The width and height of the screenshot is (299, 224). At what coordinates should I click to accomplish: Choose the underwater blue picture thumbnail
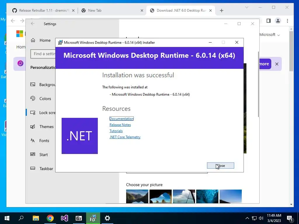point(207,196)
